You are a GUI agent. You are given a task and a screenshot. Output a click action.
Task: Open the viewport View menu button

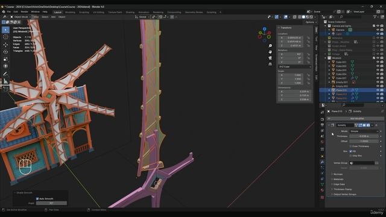coord(36,17)
